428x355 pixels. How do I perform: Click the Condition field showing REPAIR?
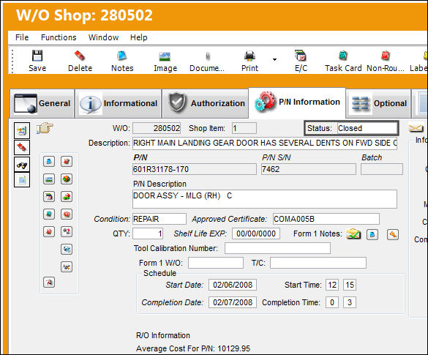point(159,219)
